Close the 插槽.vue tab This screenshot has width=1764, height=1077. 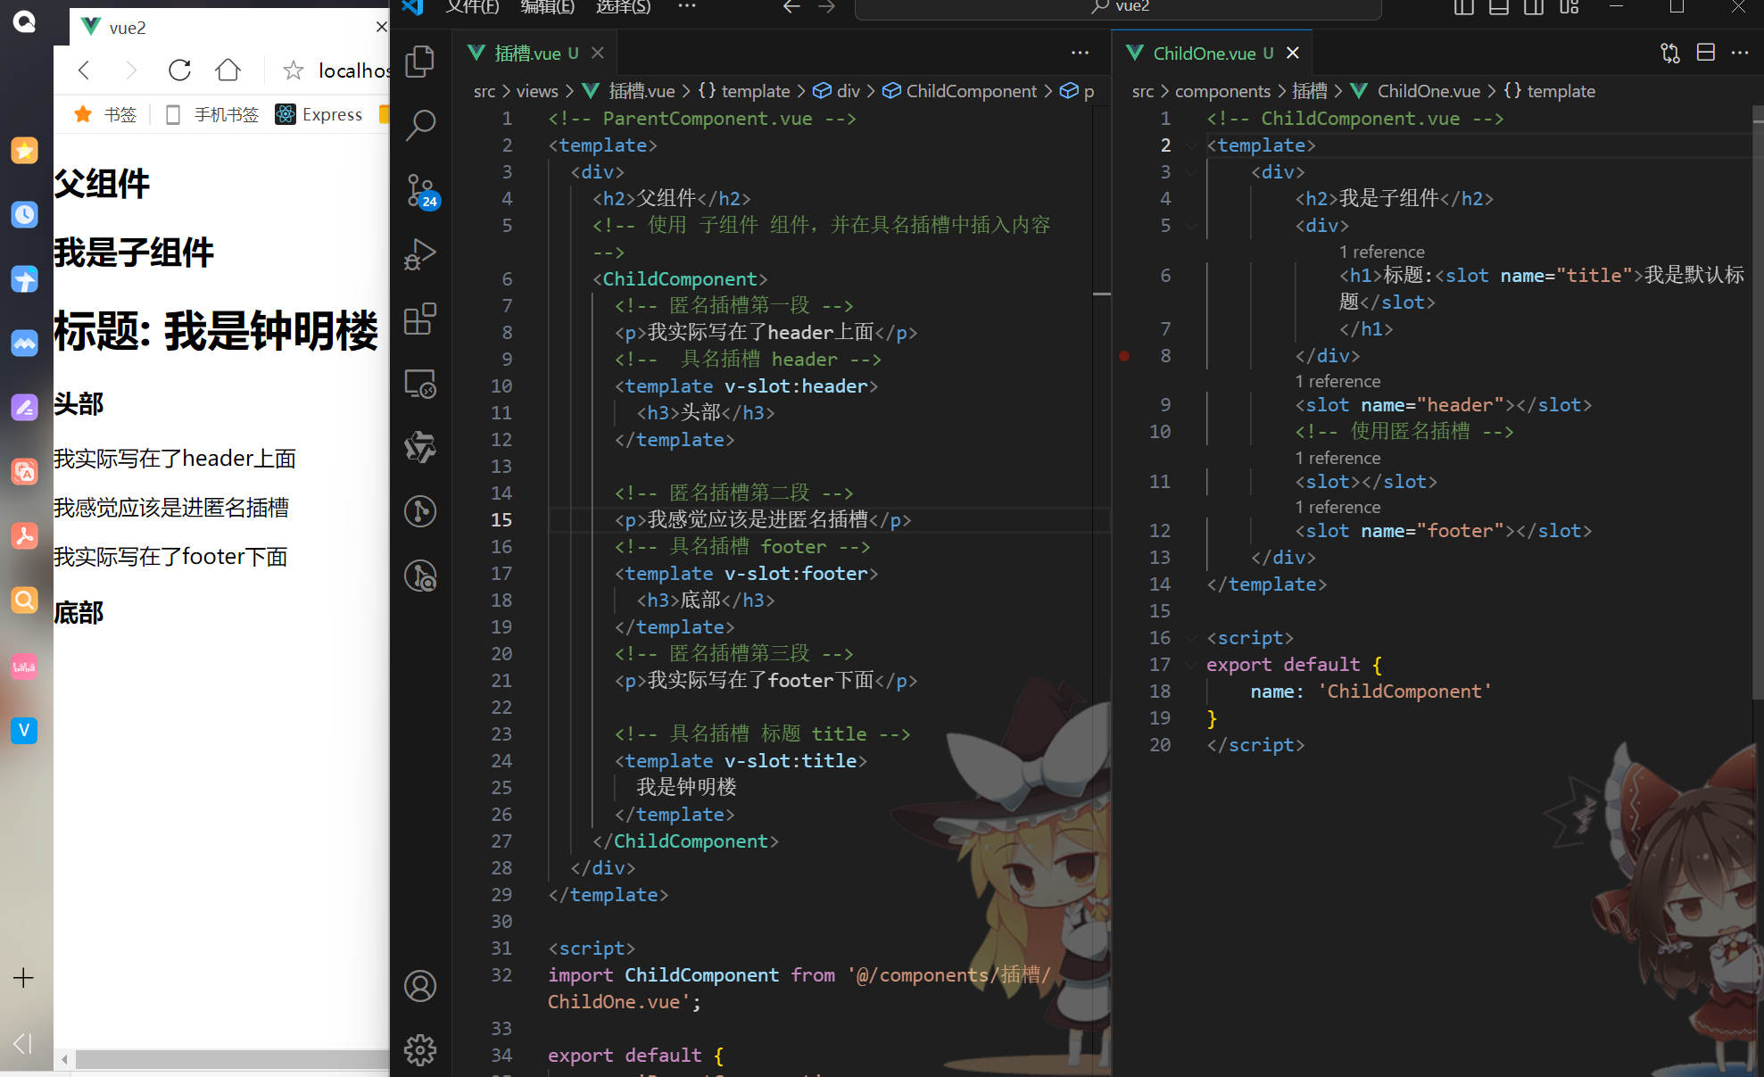(598, 53)
